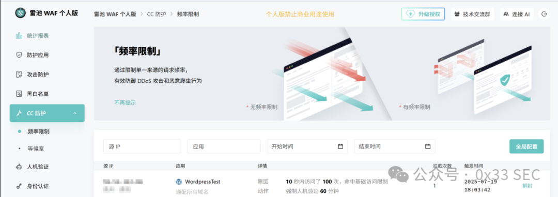Click the group icon in 技术交流群
This screenshot has width=558, height=197.
click(457, 14)
